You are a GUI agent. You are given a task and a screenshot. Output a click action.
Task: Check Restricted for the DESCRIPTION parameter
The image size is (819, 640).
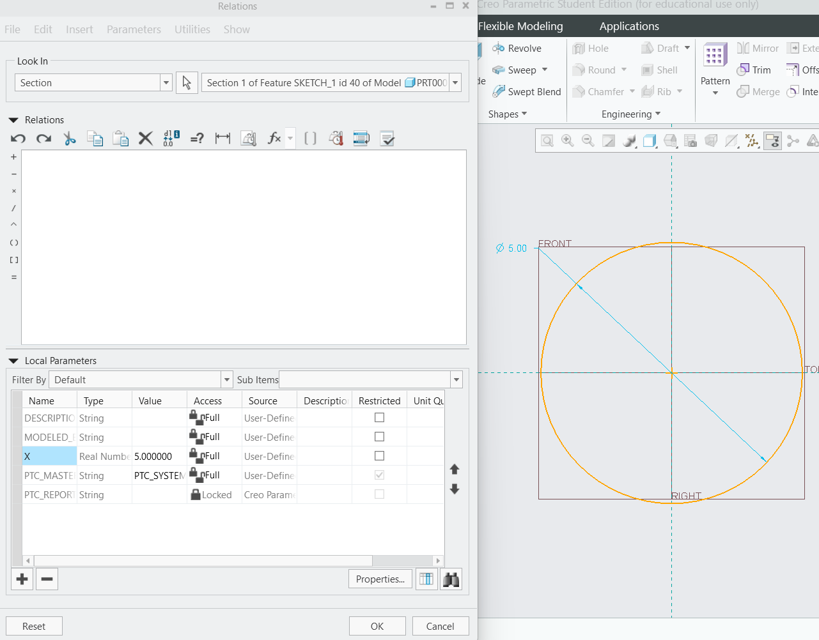[379, 417]
